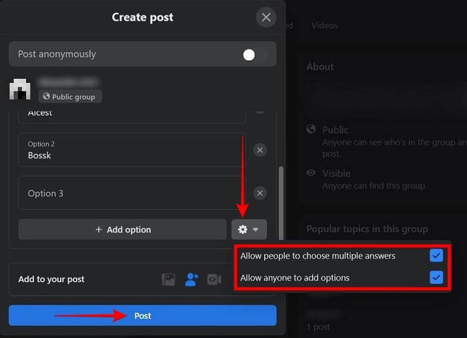Select the Allow anyone to add options entry
Image resolution: width=467 pixels, height=338 pixels.
(342, 278)
